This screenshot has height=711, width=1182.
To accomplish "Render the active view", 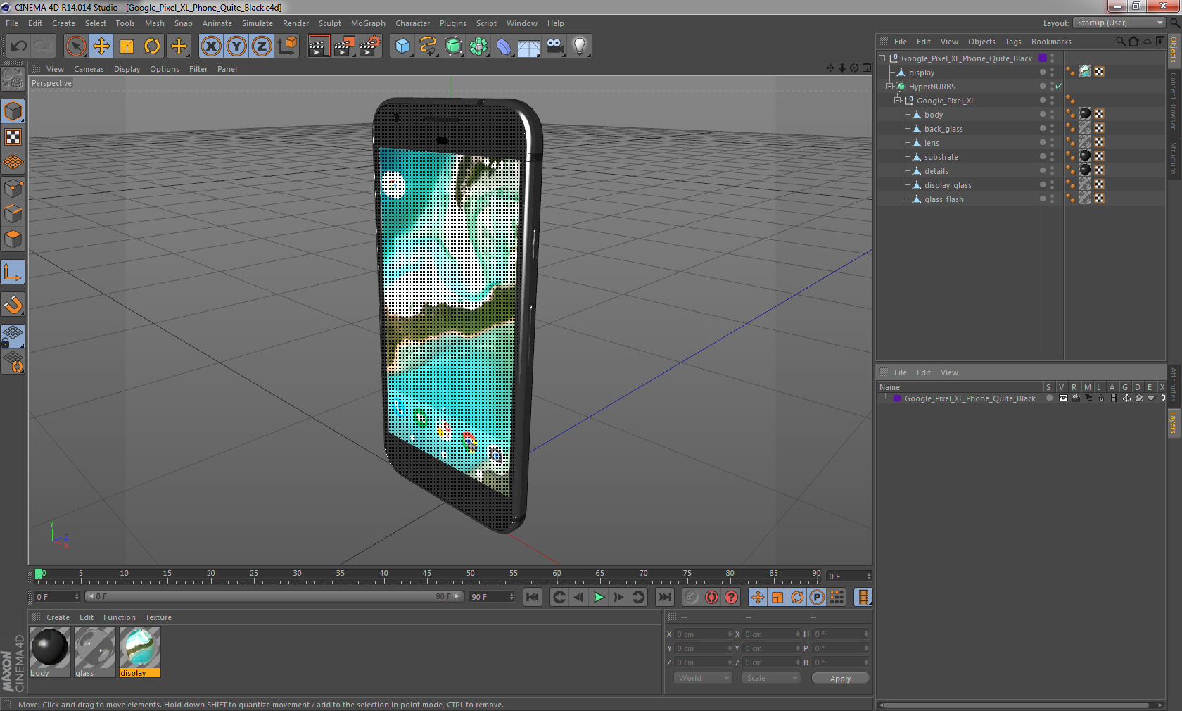I will (x=318, y=46).
